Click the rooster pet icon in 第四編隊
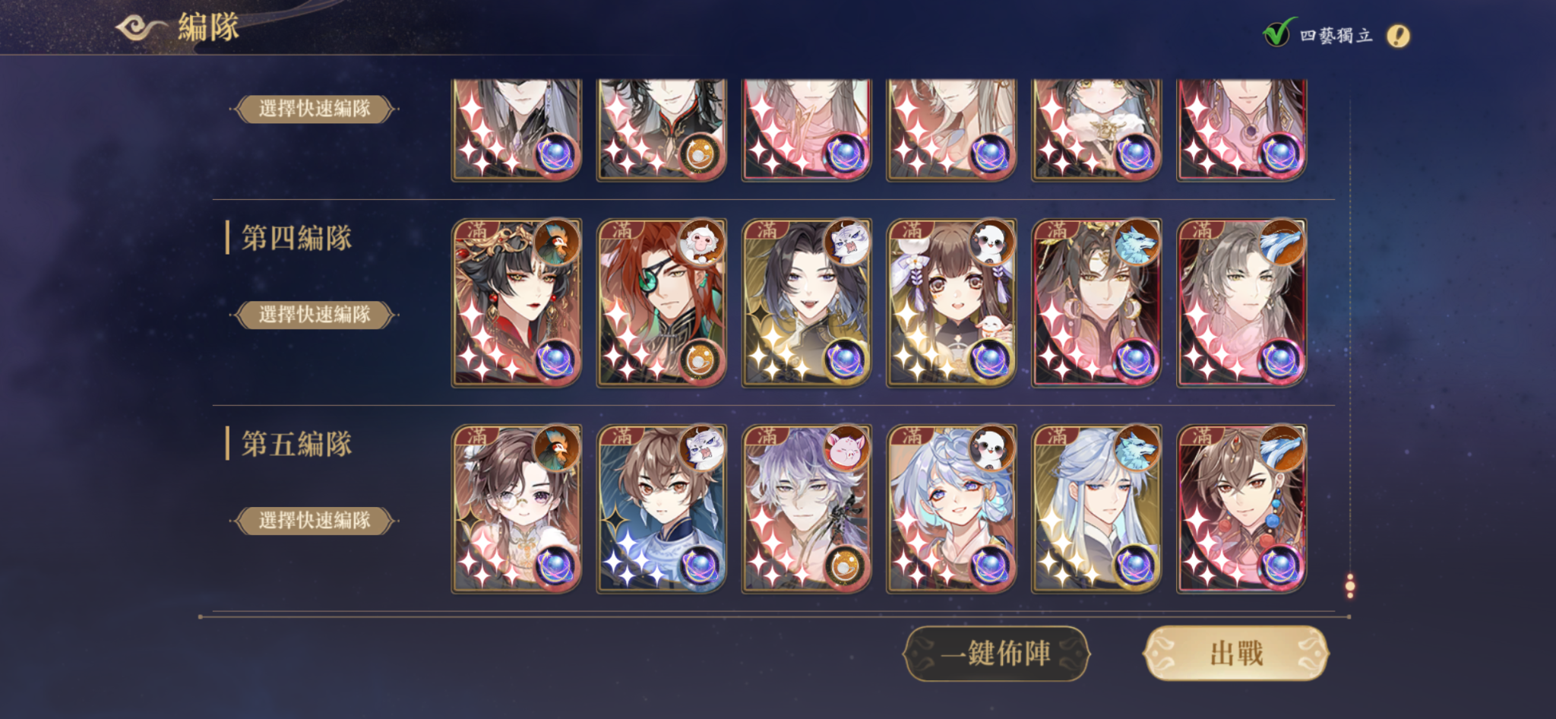The height and width of the screenshot is (719, 1556). (x=557, y=242)
